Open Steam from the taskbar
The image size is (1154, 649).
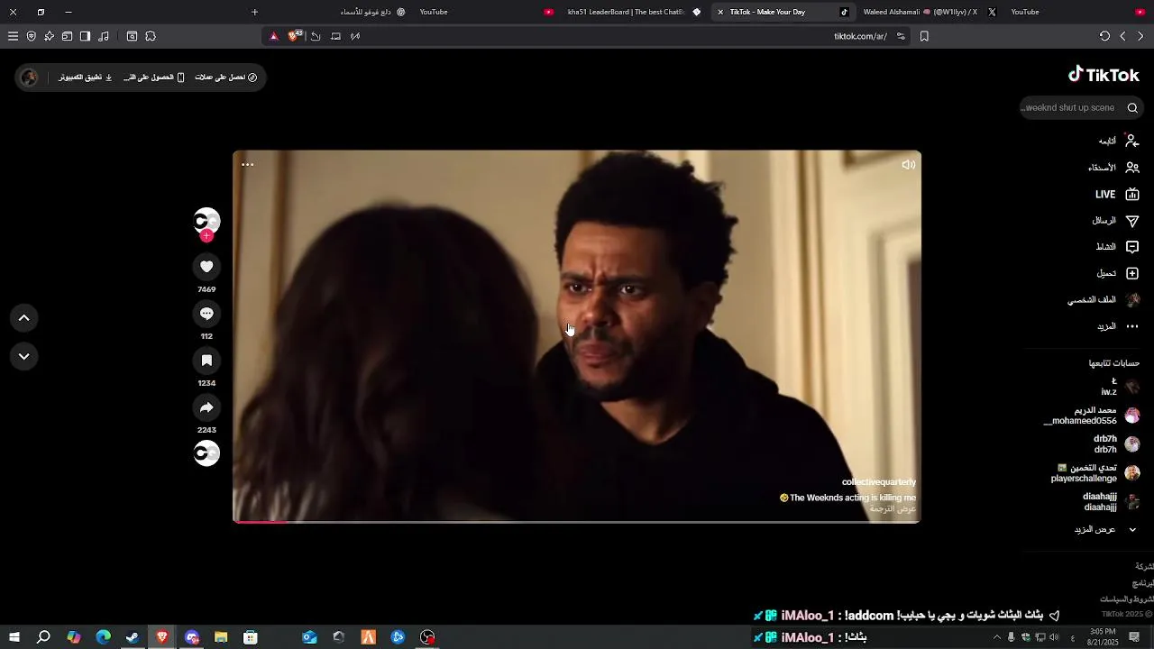click(x=132, y=637)
